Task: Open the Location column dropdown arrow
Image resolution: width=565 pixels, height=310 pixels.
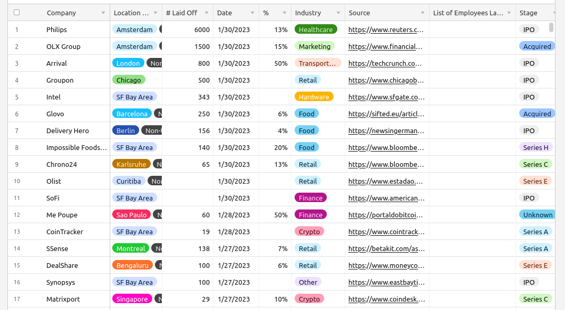Action: (155, 13)
